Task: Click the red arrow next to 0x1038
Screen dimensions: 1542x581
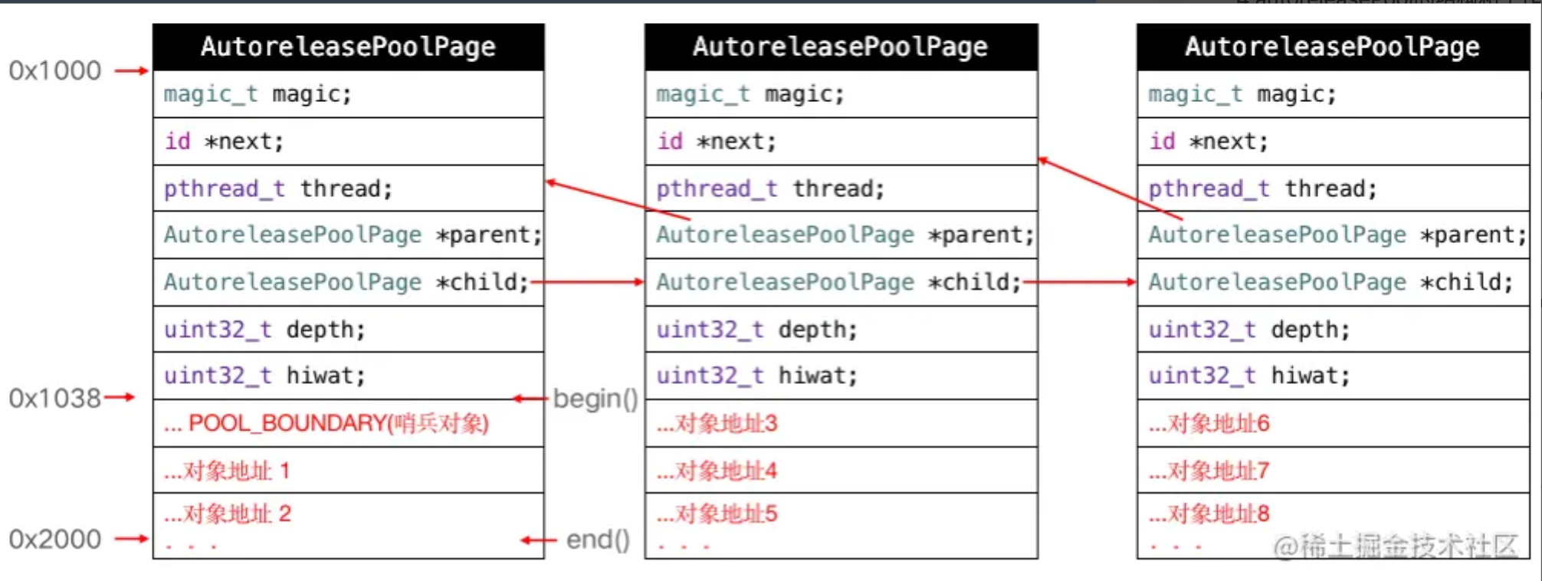Action: coord(120,397)
